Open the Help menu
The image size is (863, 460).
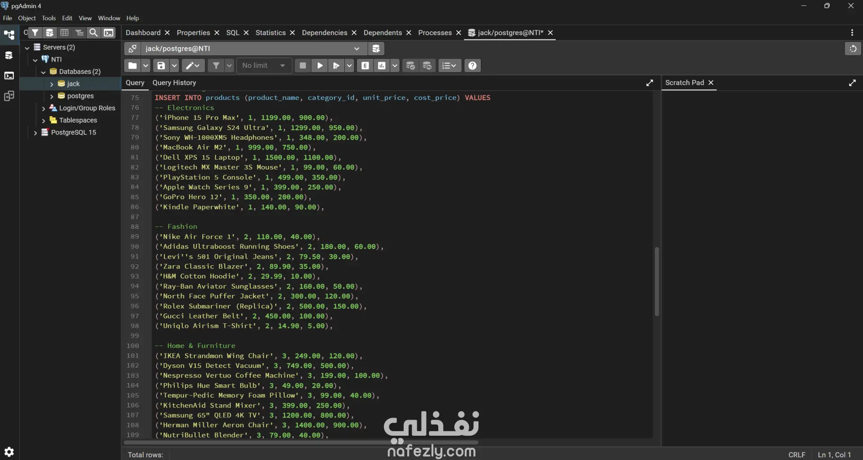click(x=133, y=18)
